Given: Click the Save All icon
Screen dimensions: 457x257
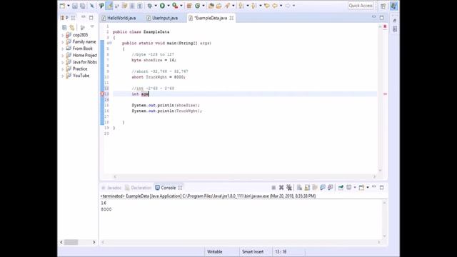Looking at the screenshot, I should tap(83, 6).
